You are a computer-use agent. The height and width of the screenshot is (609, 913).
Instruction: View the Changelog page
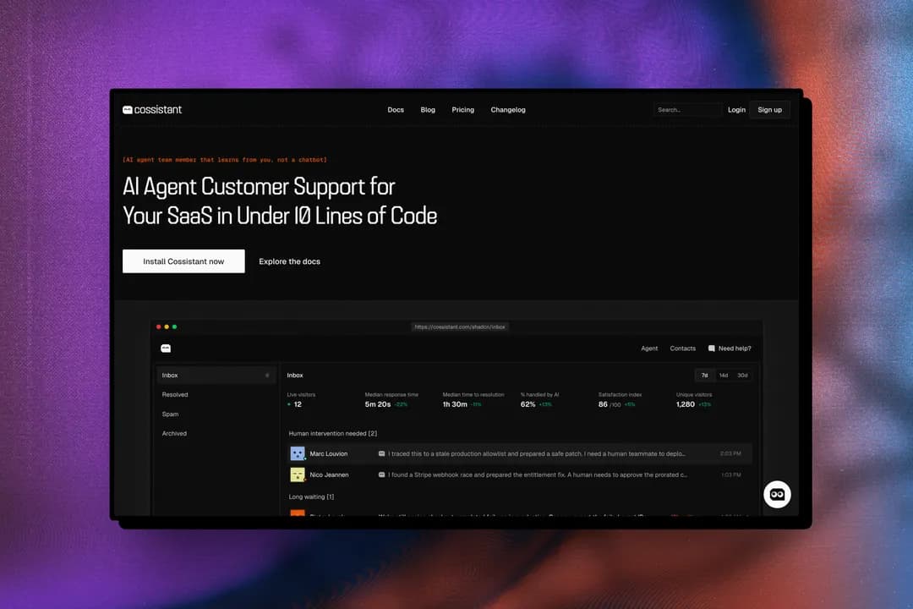click(x=508, y=110)
